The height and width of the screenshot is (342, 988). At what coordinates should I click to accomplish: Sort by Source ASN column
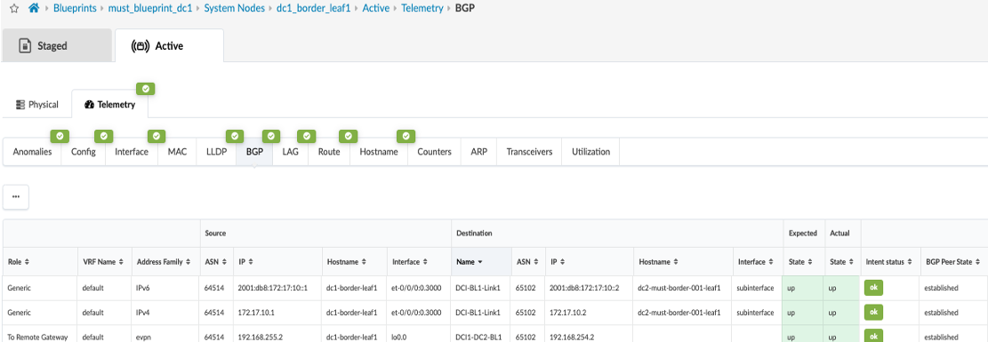[x=214, y=261]
